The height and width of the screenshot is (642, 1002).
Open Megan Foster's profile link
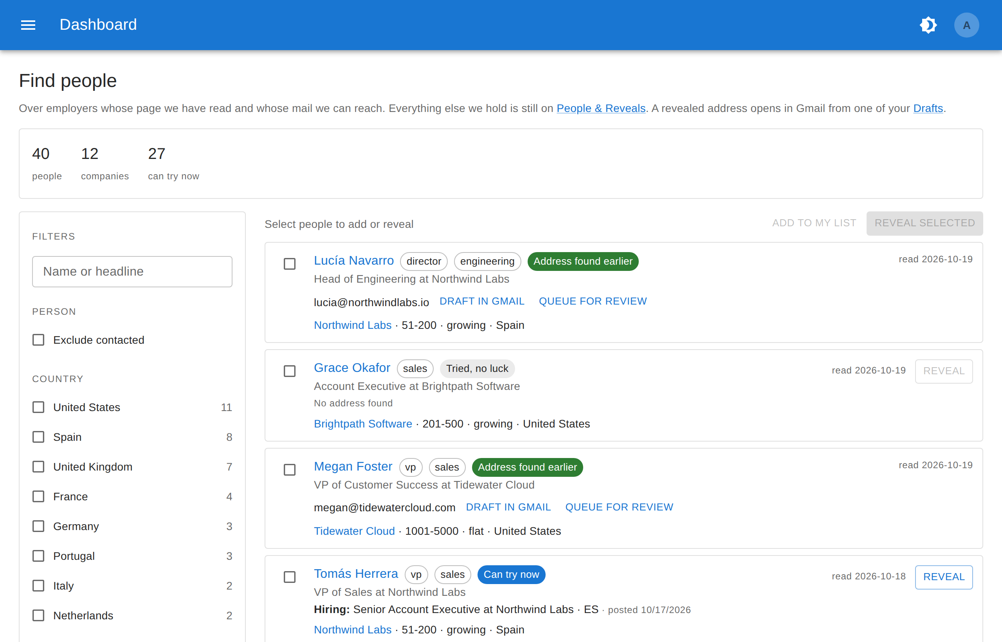point(353,466)
